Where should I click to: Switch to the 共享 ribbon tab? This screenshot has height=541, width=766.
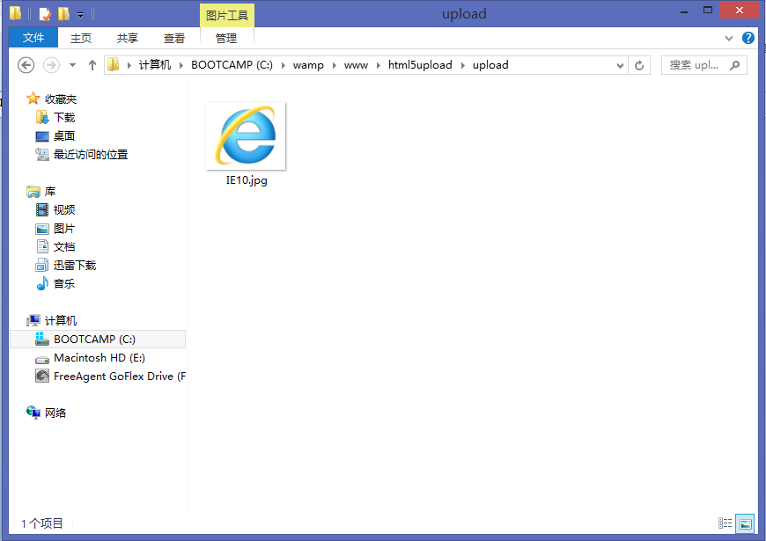(x=128, y=38)
